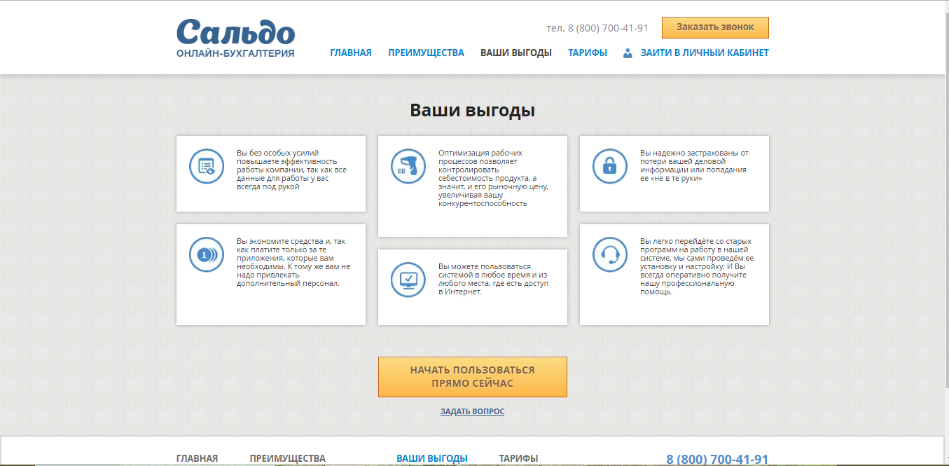The height and width of the screenshot is (466, 949).
Task: Click the ЗАДАТЬ ВОПРОС link
Action: 472,411
